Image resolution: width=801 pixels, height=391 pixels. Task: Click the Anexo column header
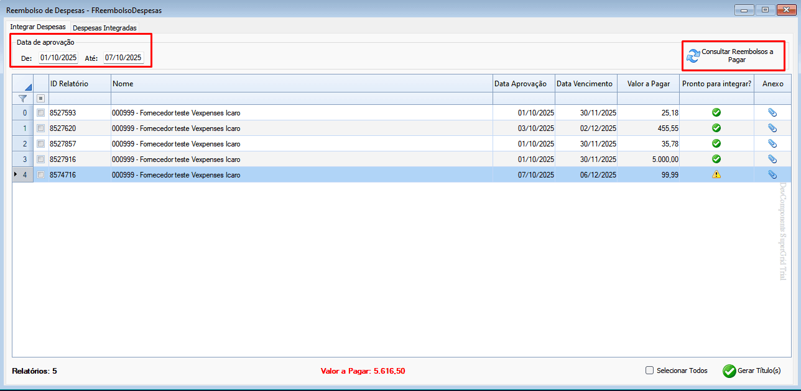(x=772, y=84)
